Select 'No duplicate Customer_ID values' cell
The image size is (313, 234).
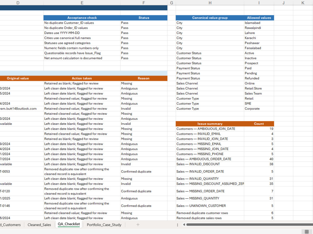tap(82, 23)
